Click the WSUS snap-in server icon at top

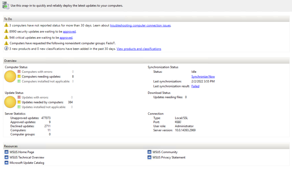coord(6,5)
